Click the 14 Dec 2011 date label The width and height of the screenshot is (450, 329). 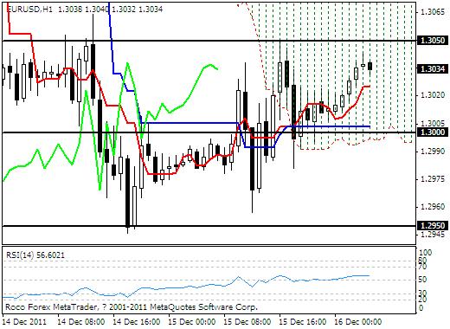pos(24,322)
